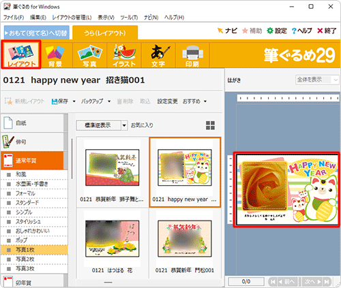
Task: Select happy new year 招き猫 thumbnail
Action: click(x=185, y=172)
